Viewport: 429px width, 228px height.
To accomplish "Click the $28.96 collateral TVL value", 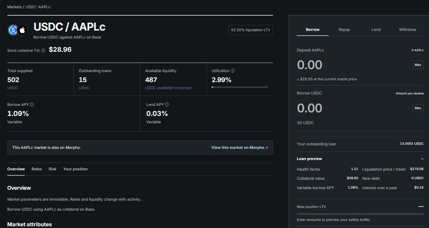I will click(60, 50).
